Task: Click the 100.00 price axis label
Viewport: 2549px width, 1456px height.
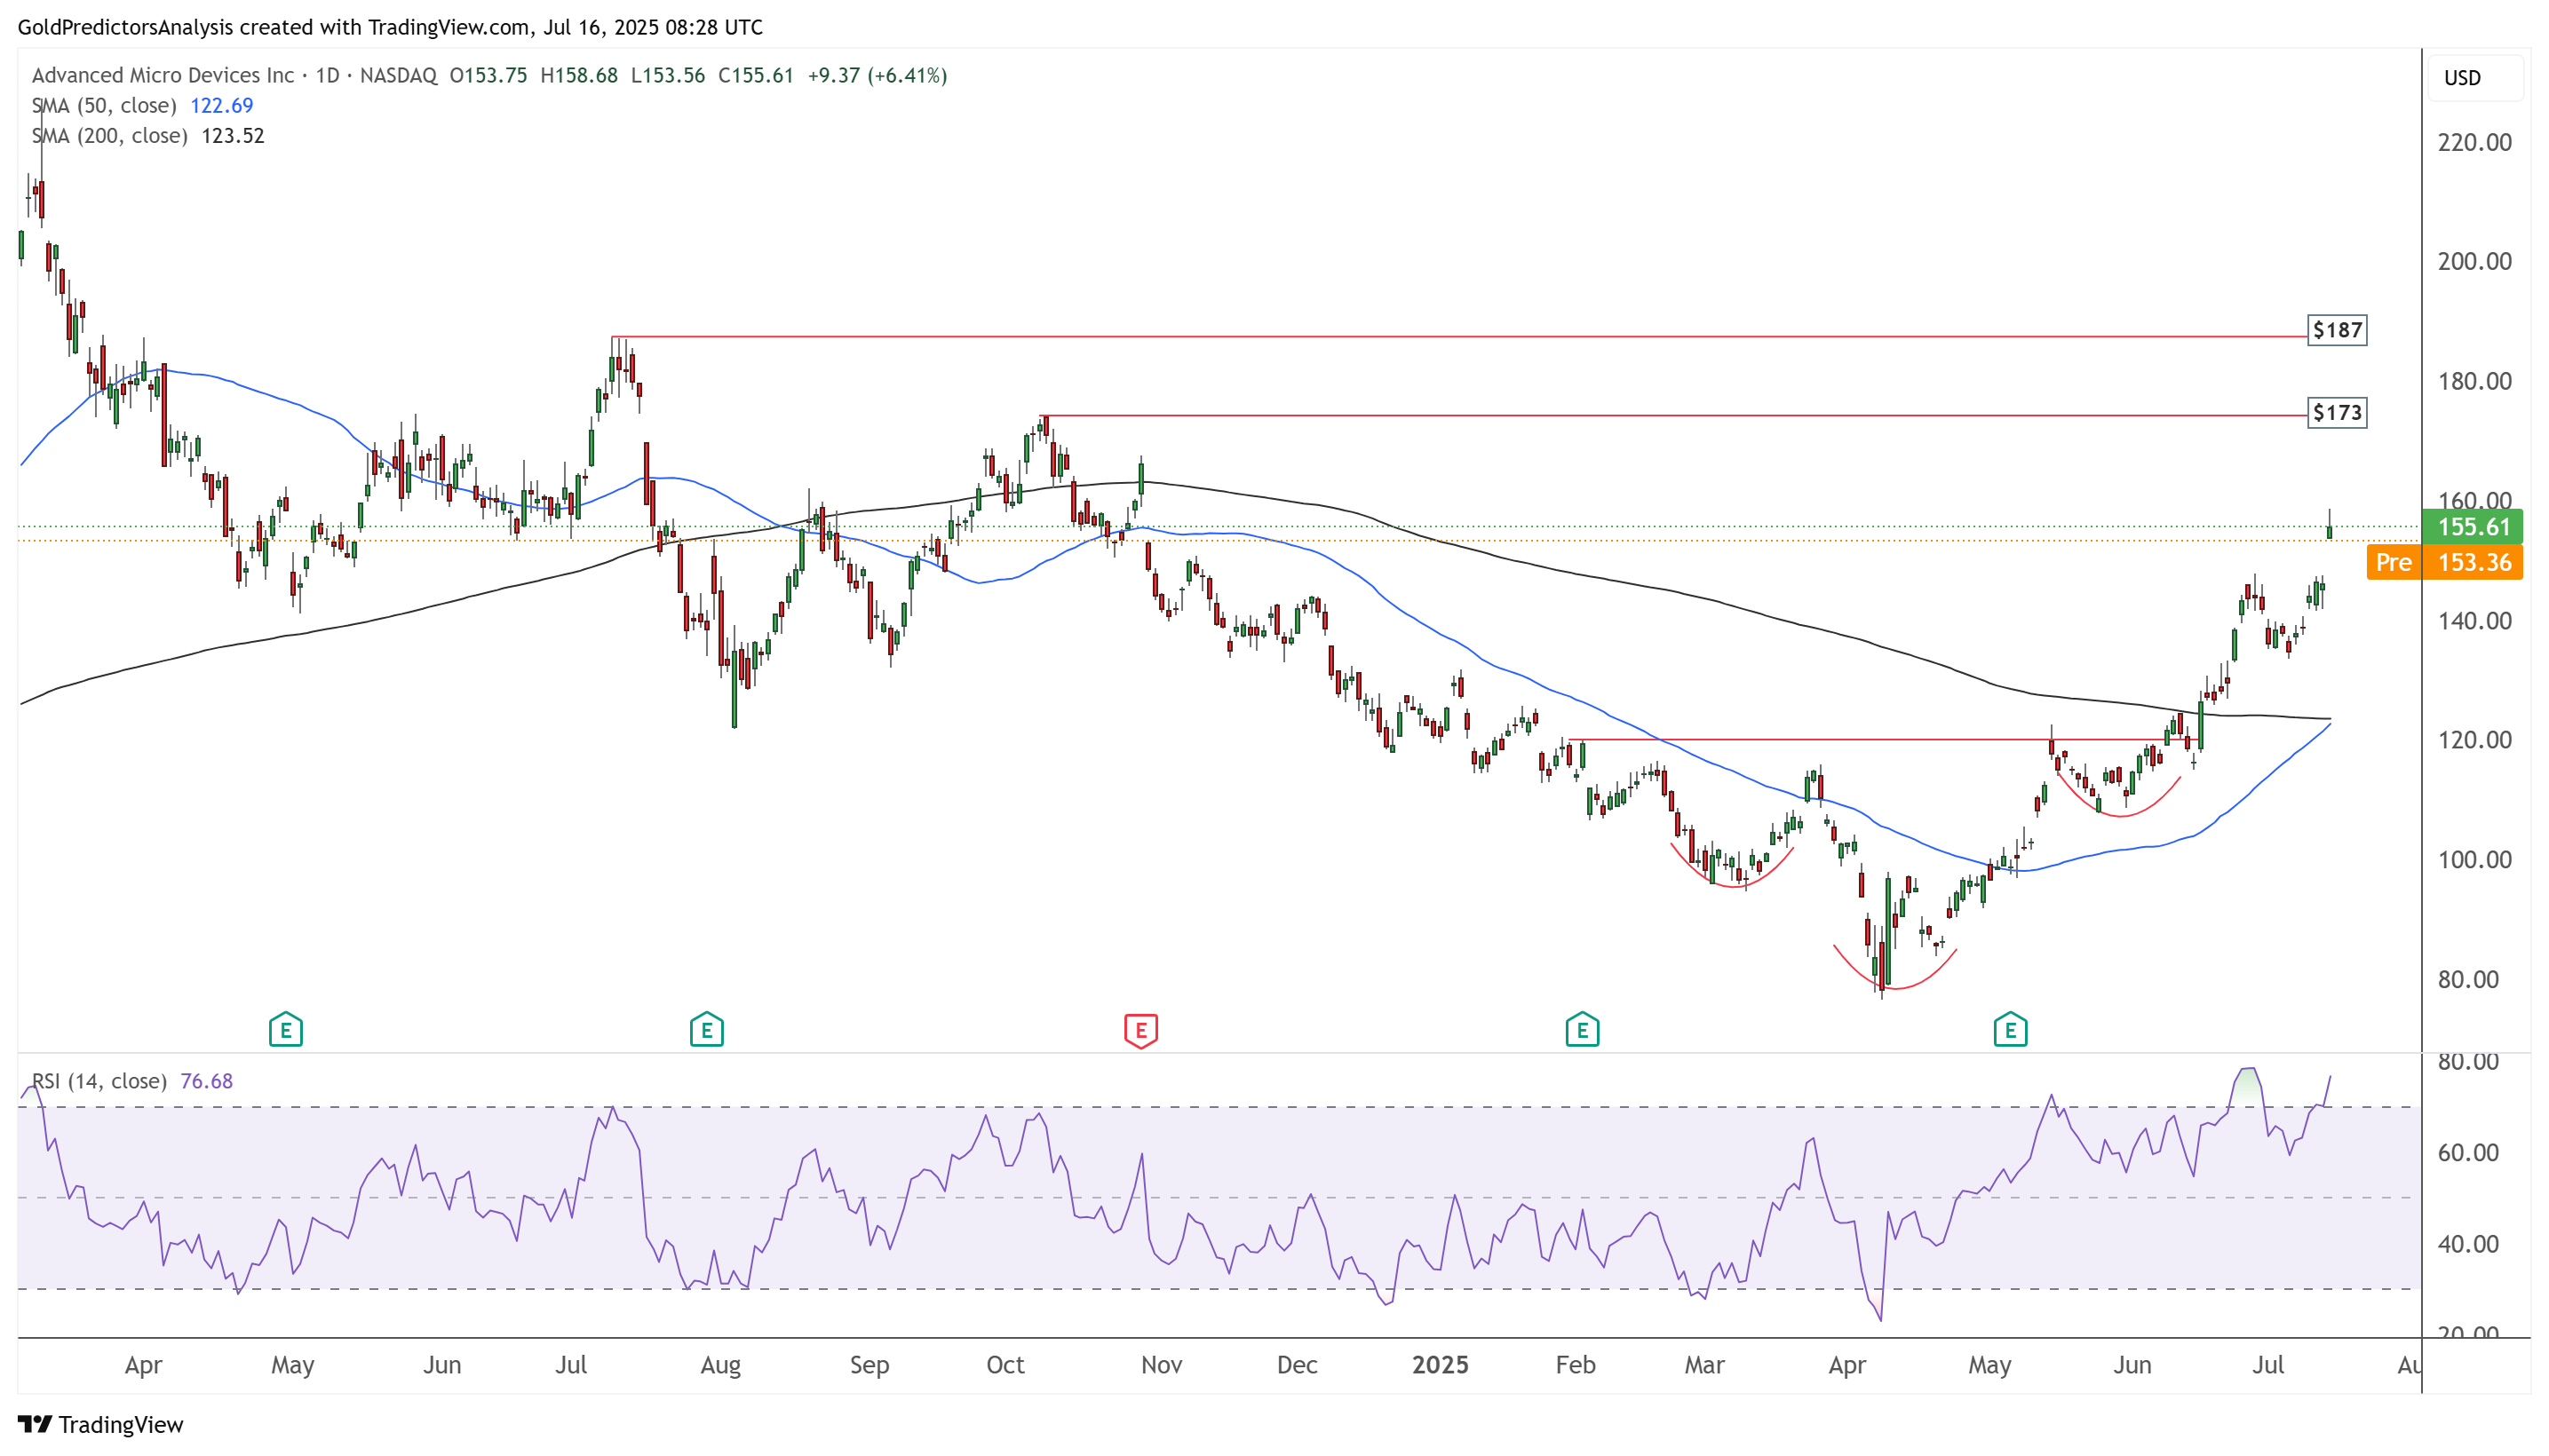Action: 2474,860
